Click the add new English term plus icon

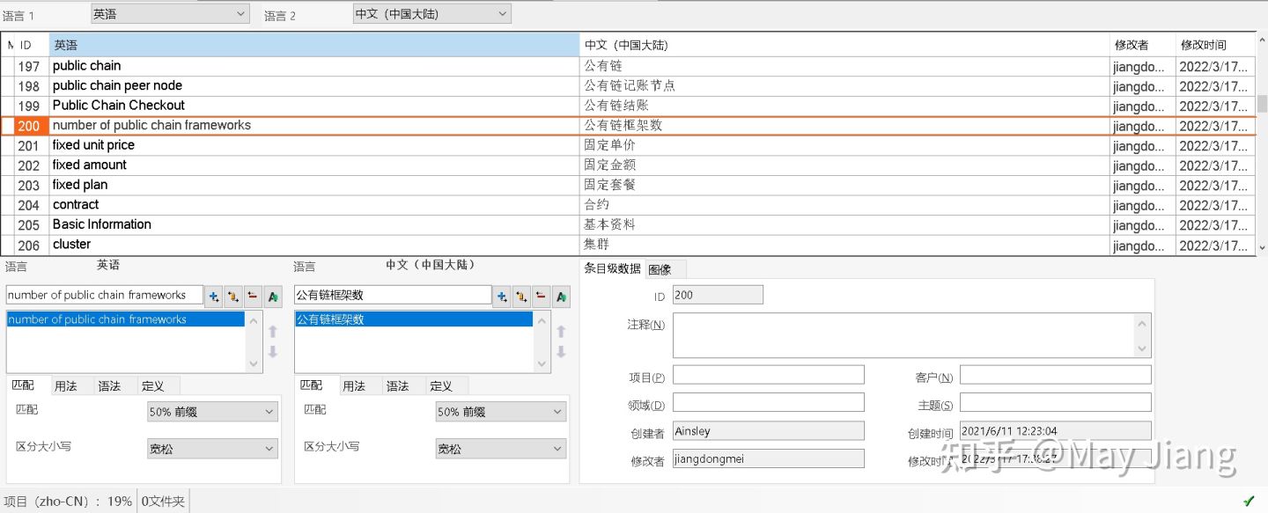pos(212,297)
